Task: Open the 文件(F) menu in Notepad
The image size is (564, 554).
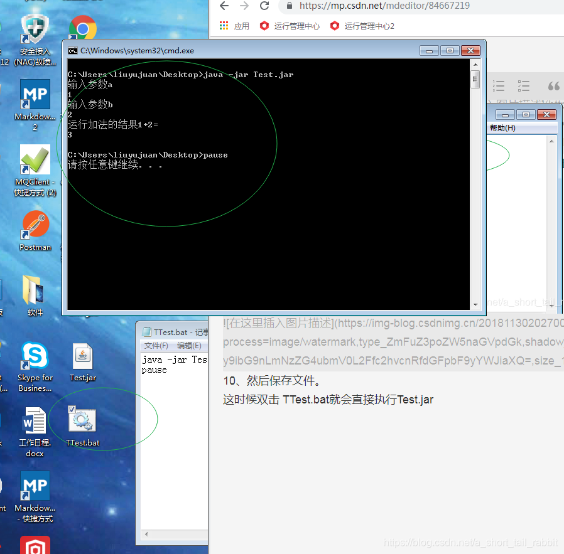Action: point(156,346)
